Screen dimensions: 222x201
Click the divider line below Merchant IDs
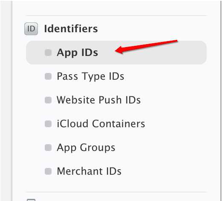click(x=116, y=192)
